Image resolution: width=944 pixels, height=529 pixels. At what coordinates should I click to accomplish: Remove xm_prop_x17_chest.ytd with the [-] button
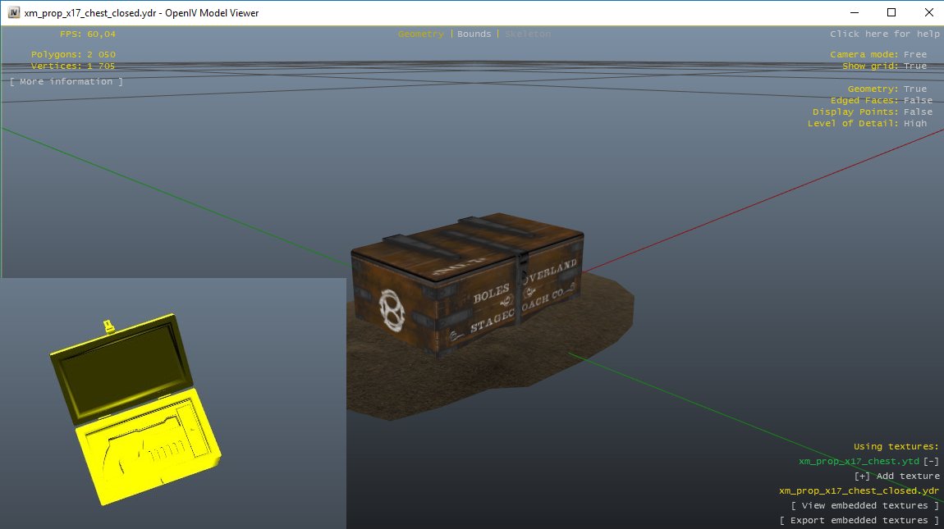(931, 462)
